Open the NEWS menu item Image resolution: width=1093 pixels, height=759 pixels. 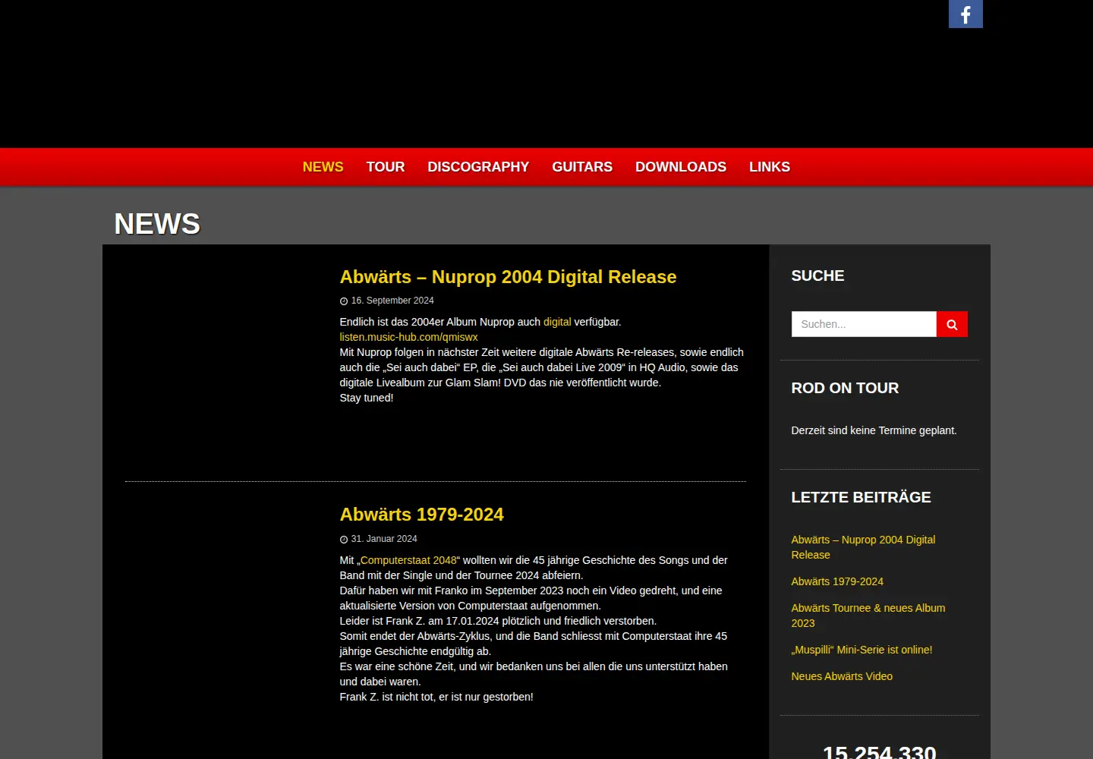coord(323,167)
